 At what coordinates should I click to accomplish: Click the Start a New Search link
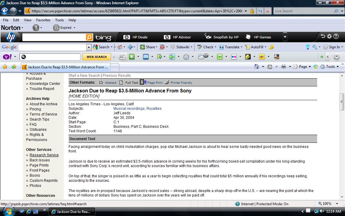tap(84, 75)
